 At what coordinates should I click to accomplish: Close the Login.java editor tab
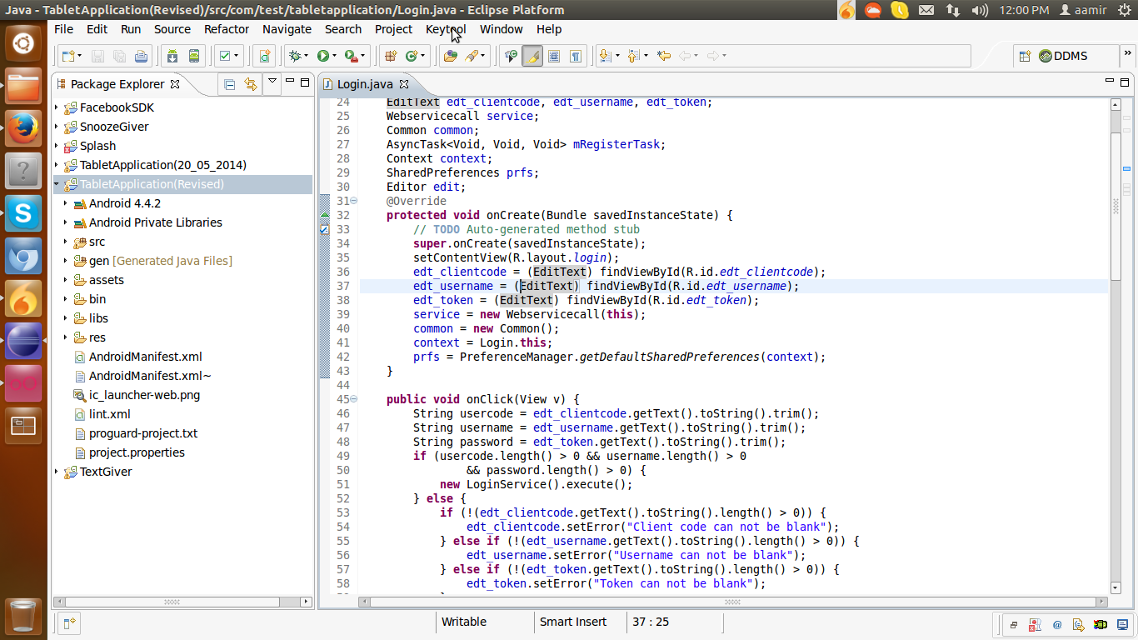[404, 84]
